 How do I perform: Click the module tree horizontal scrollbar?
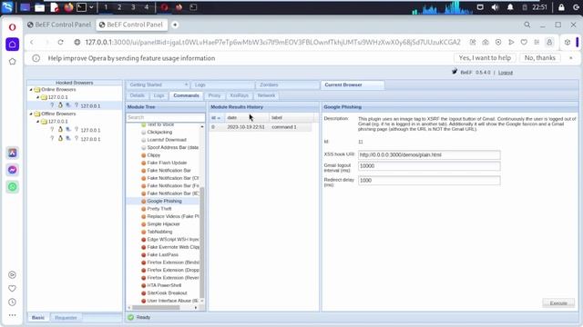click(156, 308)
